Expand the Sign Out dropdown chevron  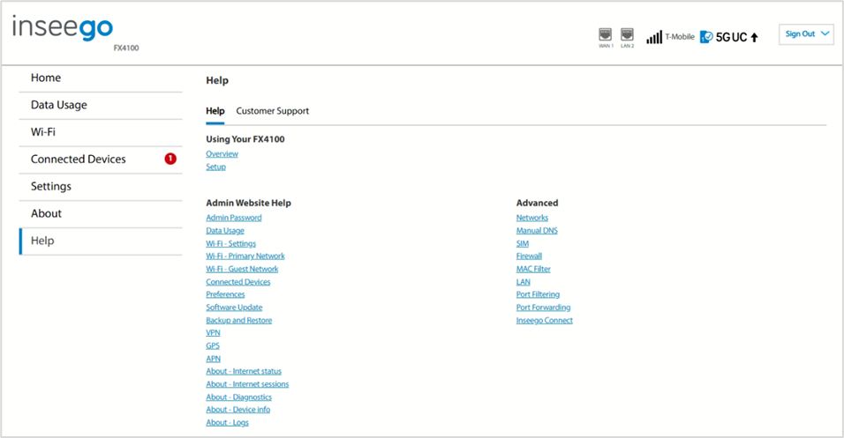pos(825,33)
